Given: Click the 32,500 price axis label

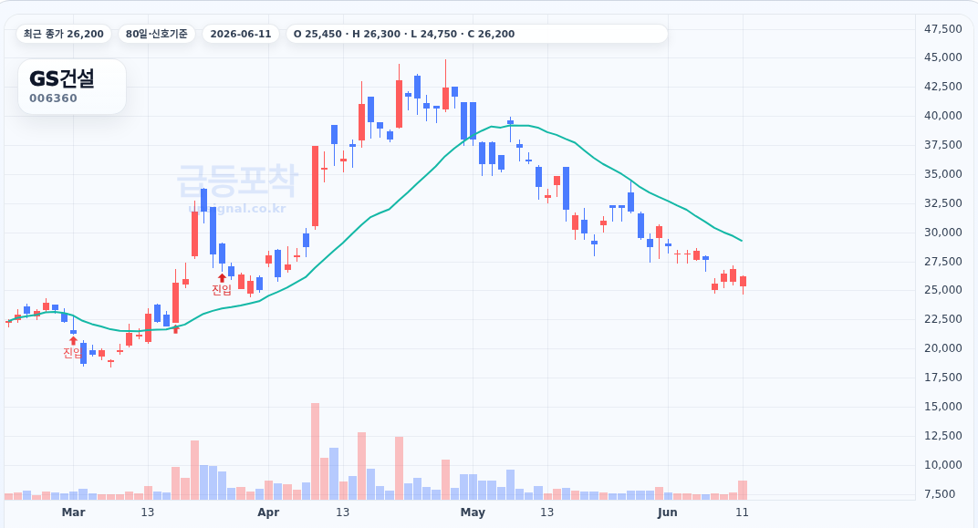Looking at the screenshot, I should 943,203.
